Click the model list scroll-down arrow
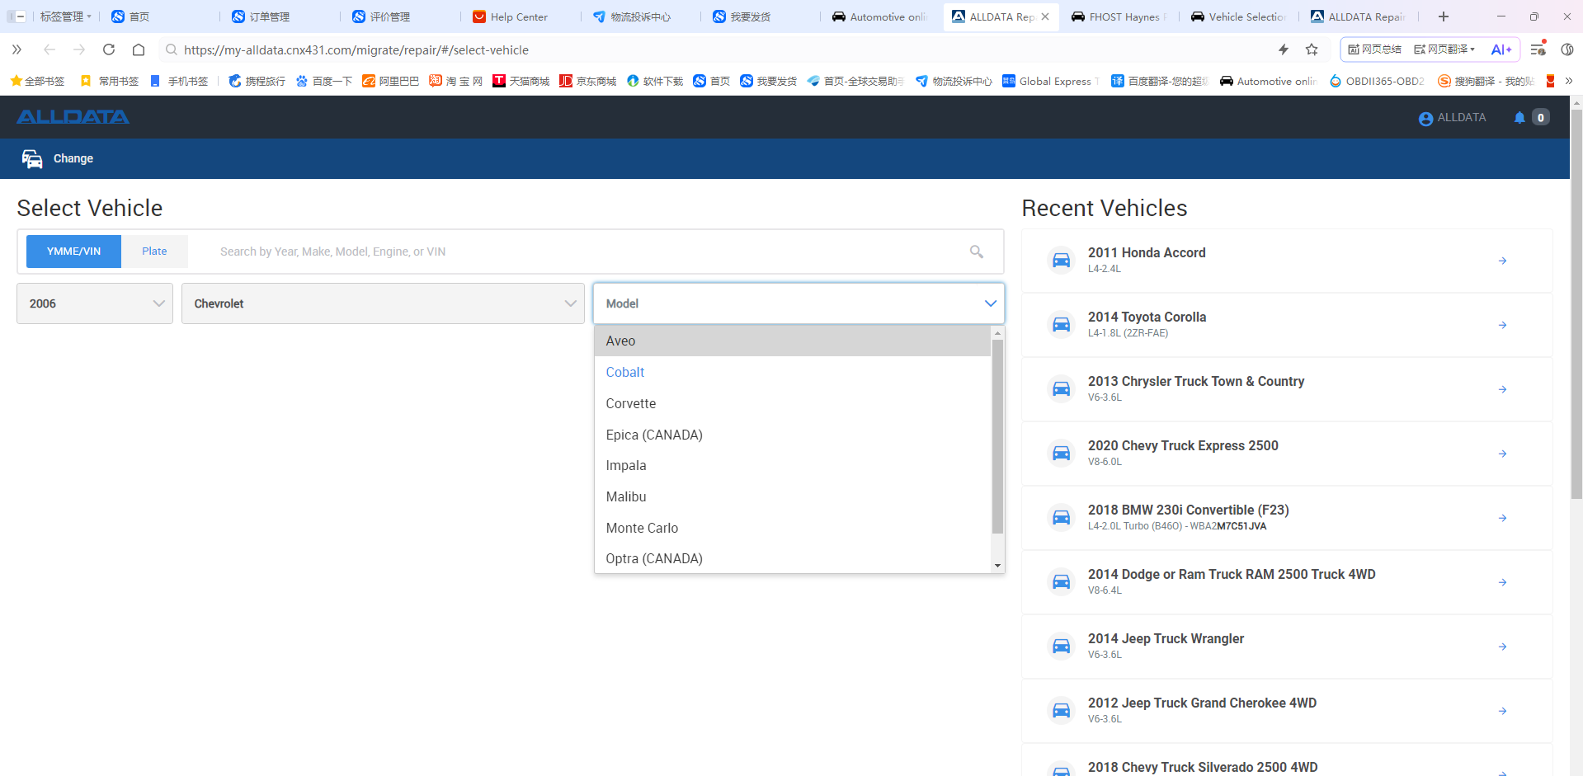Image resolution: width=1583 pixels, height=776 pixels. (997, 566)
